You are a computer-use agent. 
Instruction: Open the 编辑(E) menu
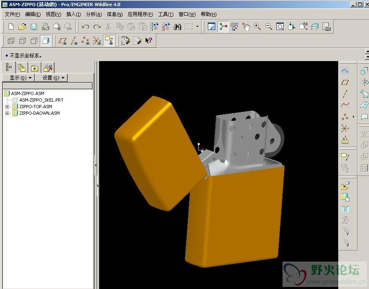(33, 14)
